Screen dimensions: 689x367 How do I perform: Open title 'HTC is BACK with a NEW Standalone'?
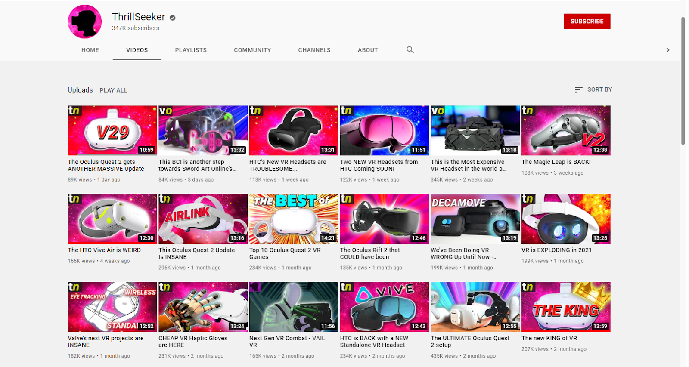click(x=374, y=342)
